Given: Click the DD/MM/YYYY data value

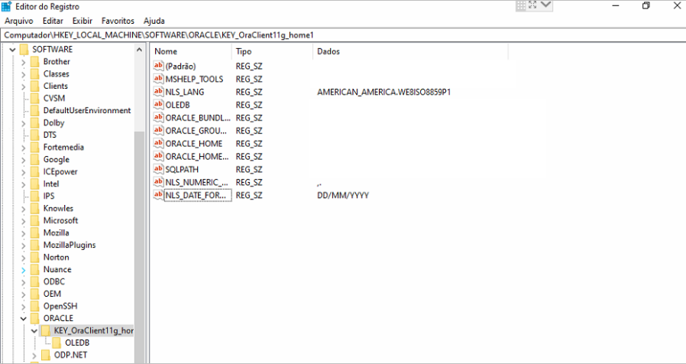Looking at the screenshot, I should (x=343, y=195).
